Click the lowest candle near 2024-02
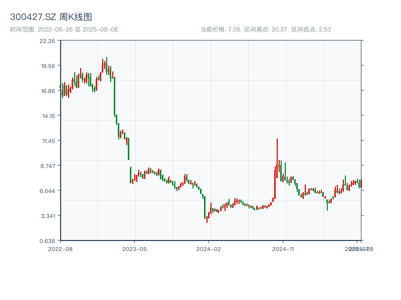The width and height of the screenshot is (401, 300). click(207, 218)
